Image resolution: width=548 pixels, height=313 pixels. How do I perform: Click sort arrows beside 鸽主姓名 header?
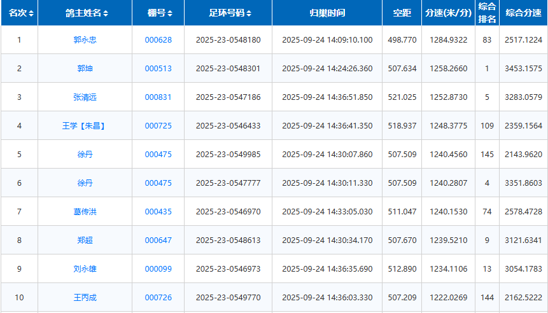[x=106, y=13]
